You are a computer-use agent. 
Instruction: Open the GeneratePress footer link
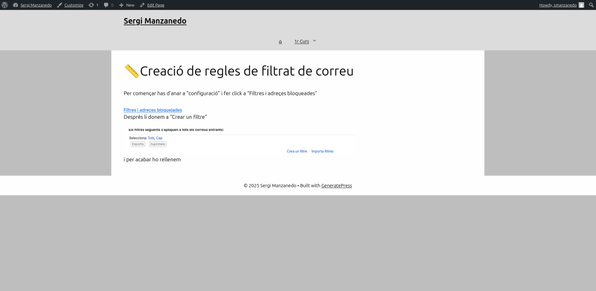[x=336, y=186]
